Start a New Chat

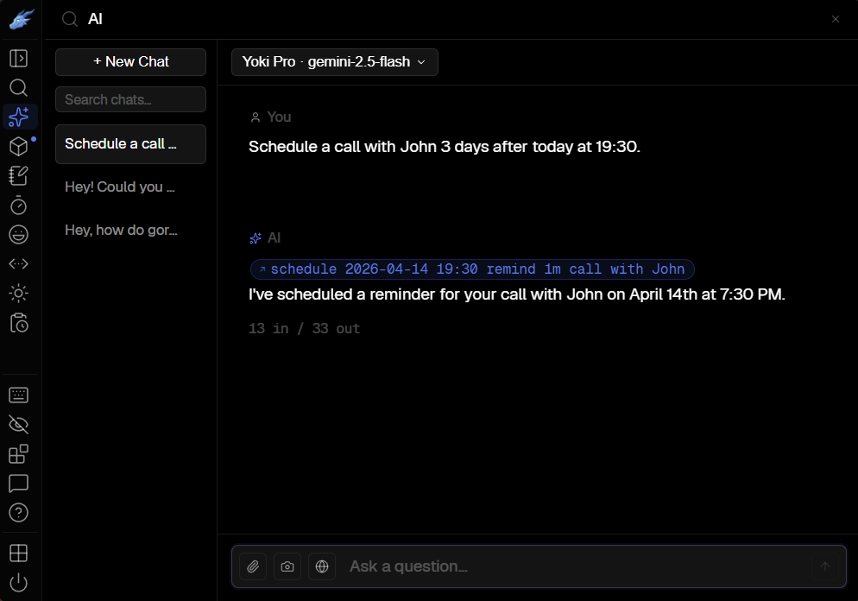click(131, 62)
